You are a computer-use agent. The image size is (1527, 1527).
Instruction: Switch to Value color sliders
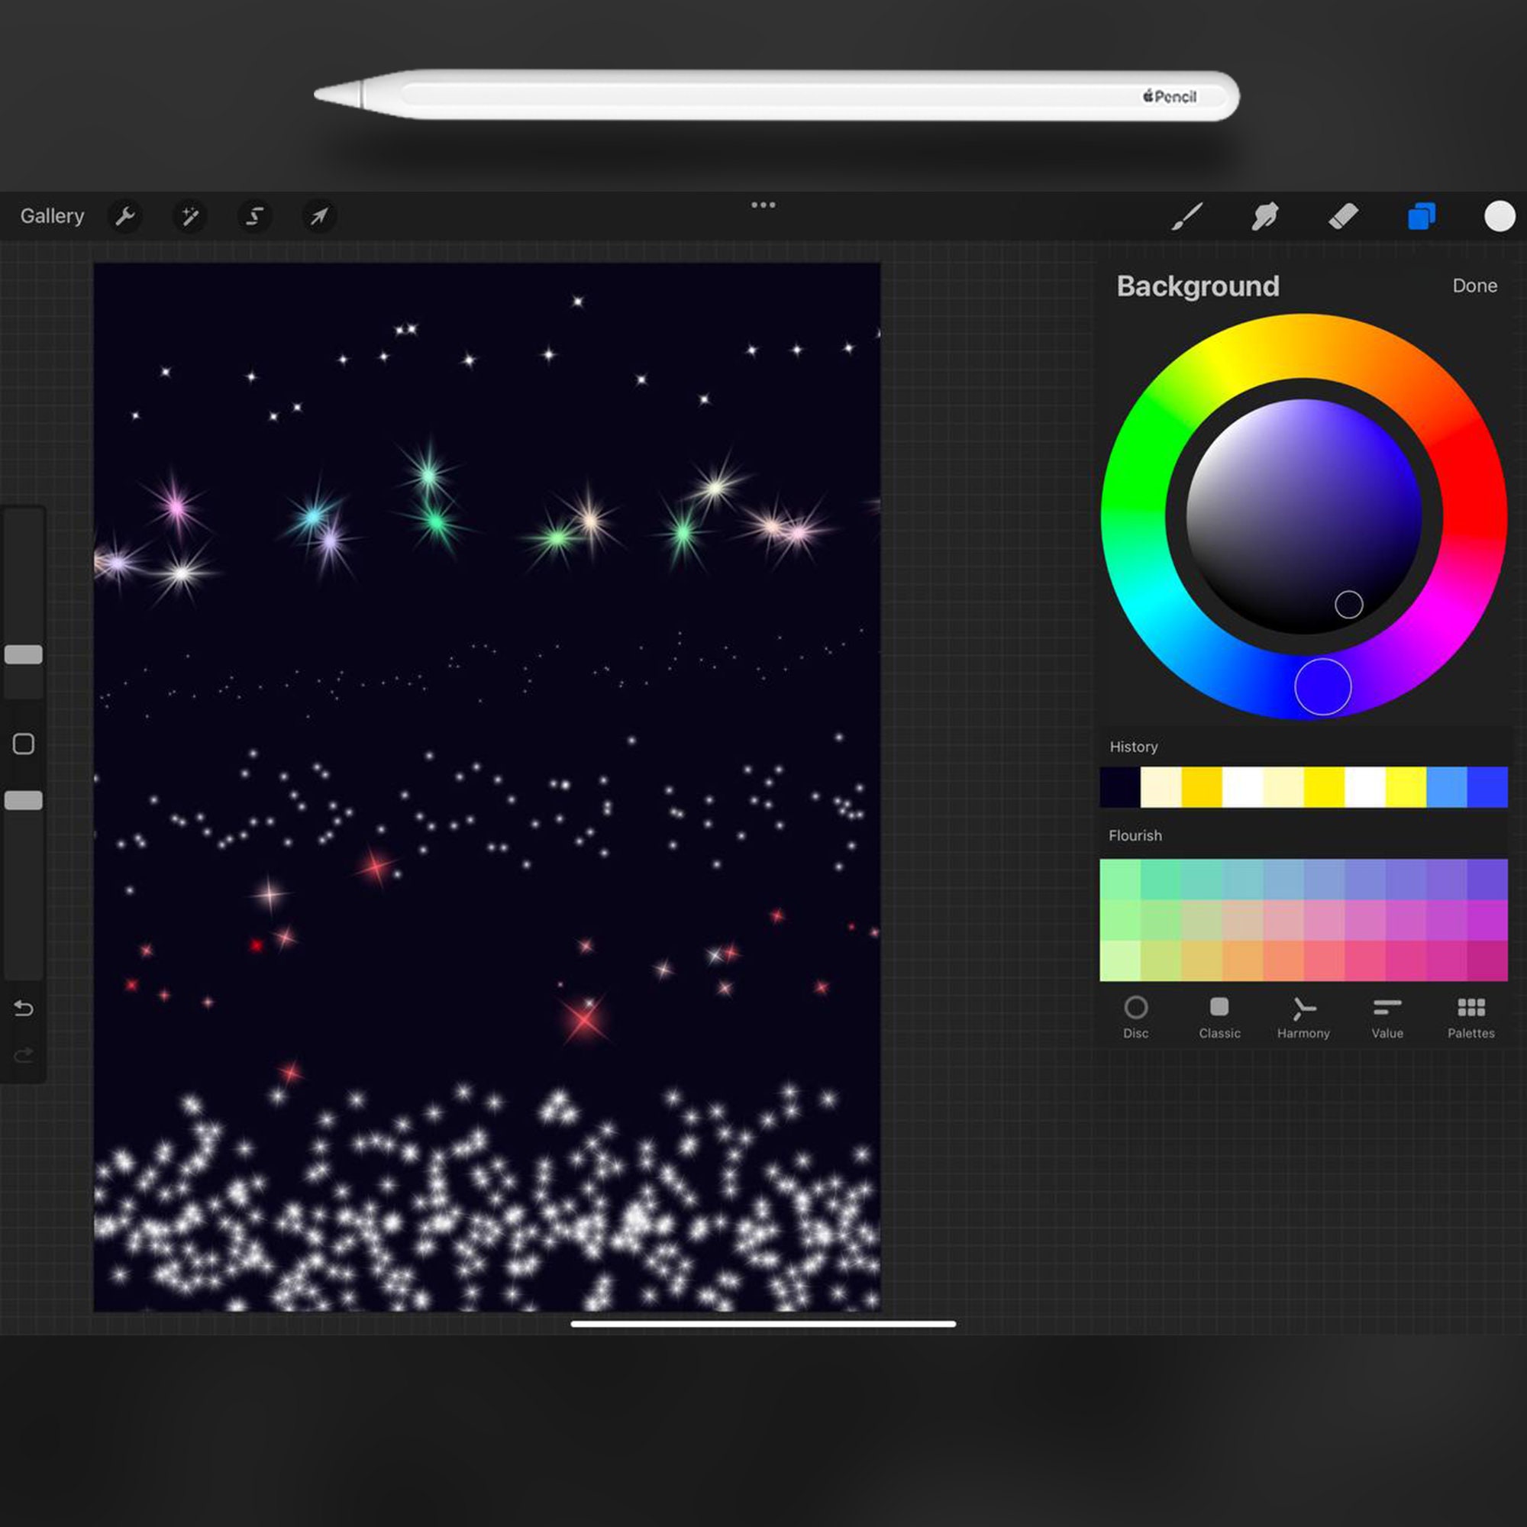tap(1387, 1017)
